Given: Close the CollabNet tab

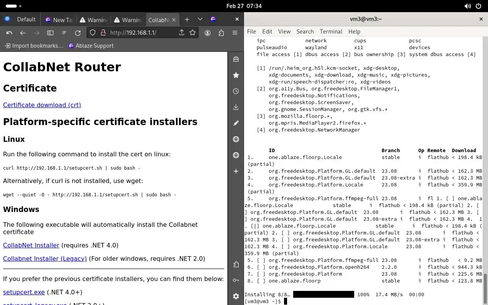Looking at the screenshot, I should [x=174, y=20].
